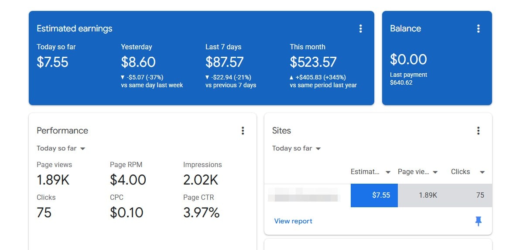Click Page RPM value $4.00

point(128,180)
